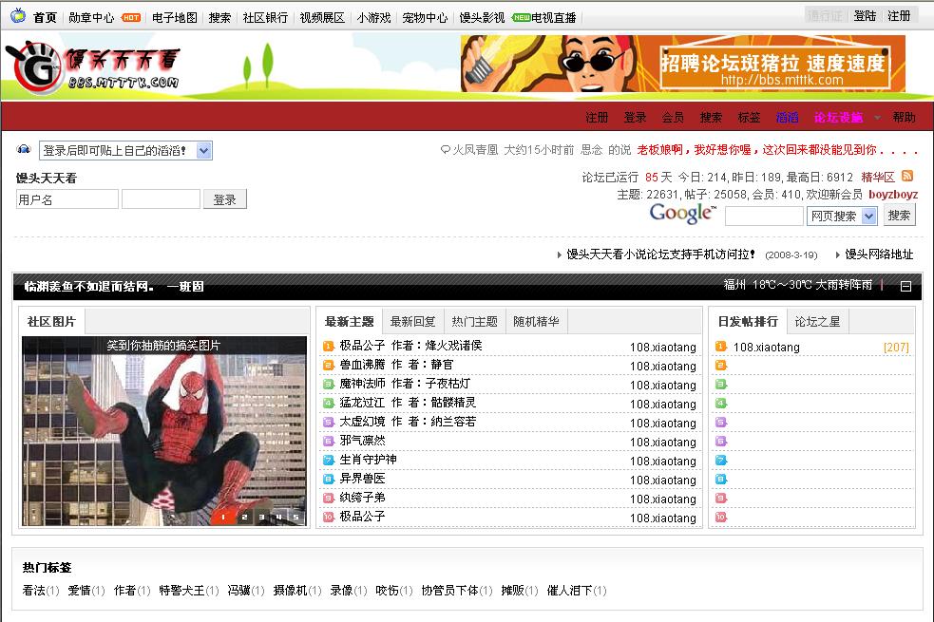
Task: Open the 兽血沸腾 topic link
Action: tap(363, 365)
